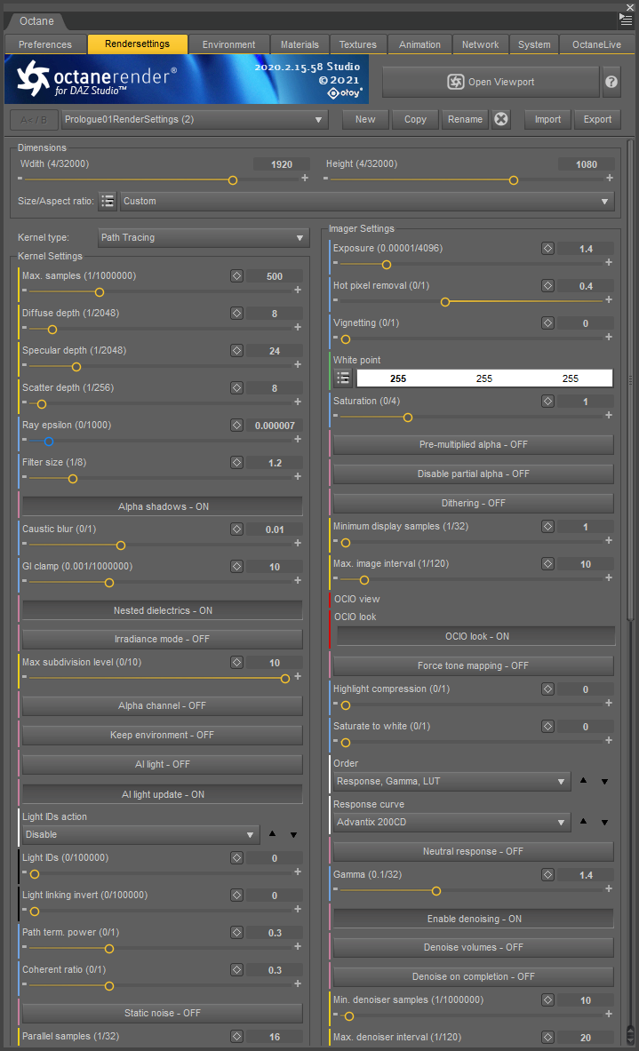Open the render settings preset dropdown
The image size is (639, 1051).
click(195, 119)
